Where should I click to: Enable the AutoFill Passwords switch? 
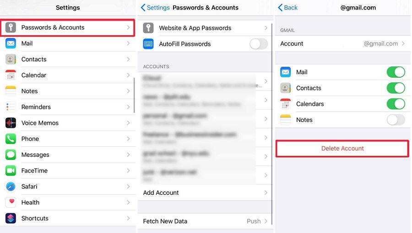point(259,44)
